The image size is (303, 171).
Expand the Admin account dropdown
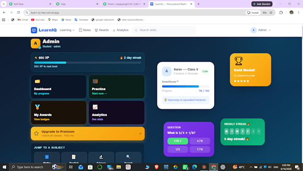(261, 30)
